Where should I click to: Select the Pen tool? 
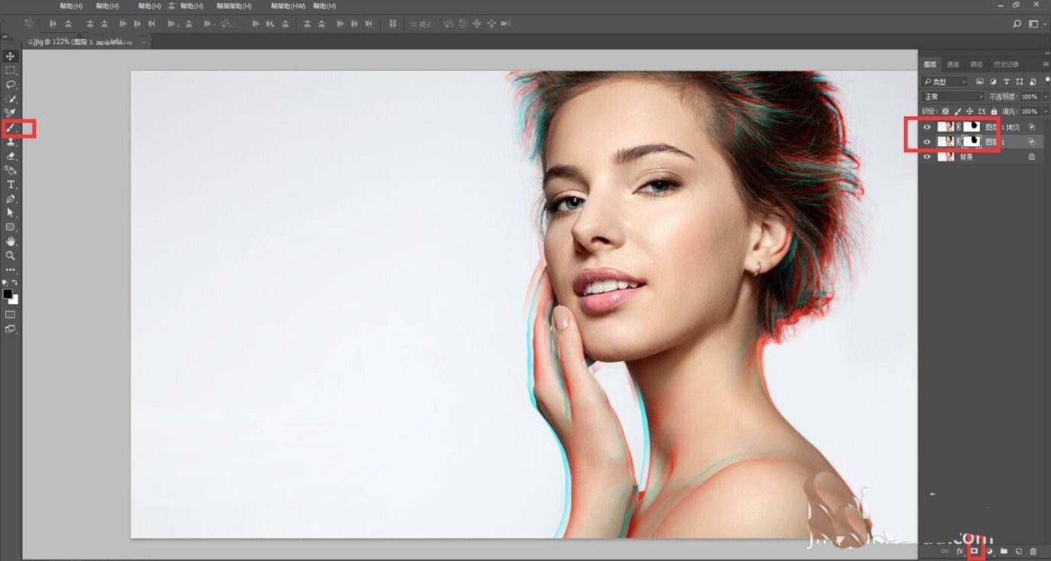pos(11,199)
